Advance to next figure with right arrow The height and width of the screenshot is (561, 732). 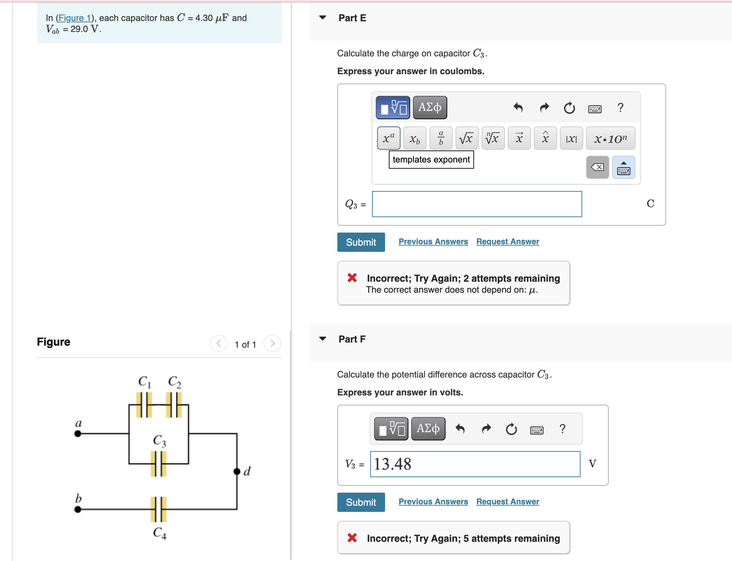coord(272,344)
